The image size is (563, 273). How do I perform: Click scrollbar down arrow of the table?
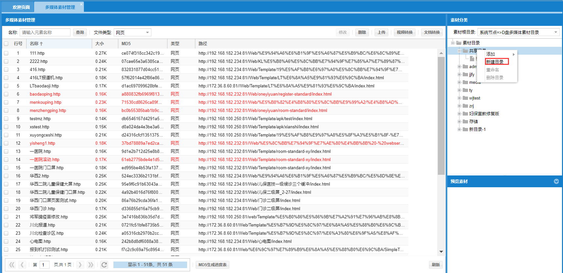point(441,251)
